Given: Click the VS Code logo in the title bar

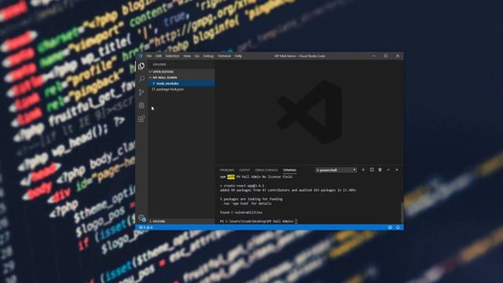Looking at the screenshot, I should (140, 56).
